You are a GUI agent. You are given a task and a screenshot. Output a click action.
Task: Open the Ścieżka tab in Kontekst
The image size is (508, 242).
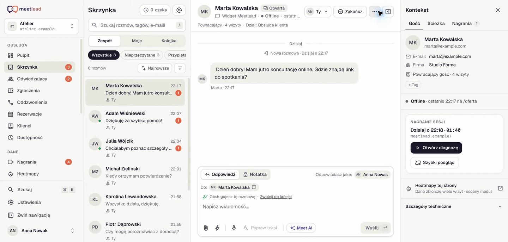[x=436, y=24]
